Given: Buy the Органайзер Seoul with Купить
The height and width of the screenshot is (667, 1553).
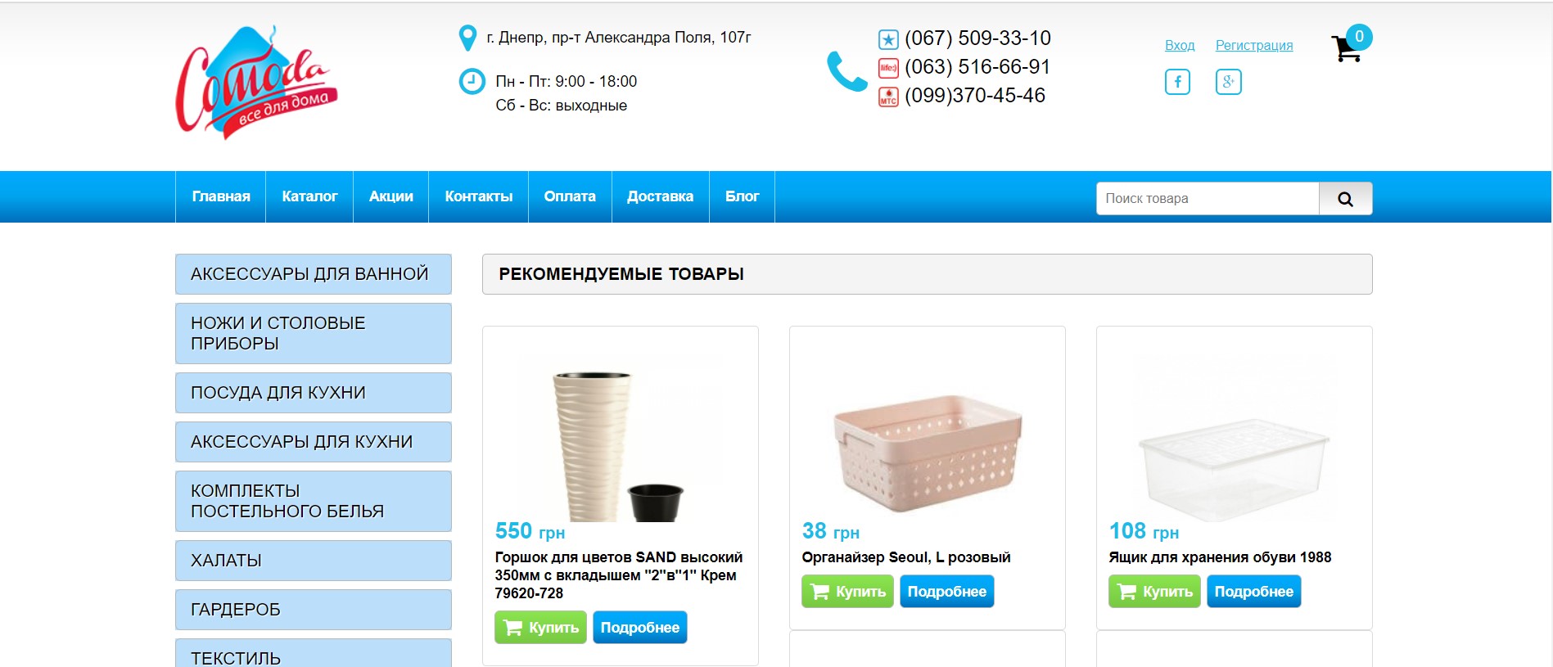Looking at the screenshot, I should coord(847,592).
